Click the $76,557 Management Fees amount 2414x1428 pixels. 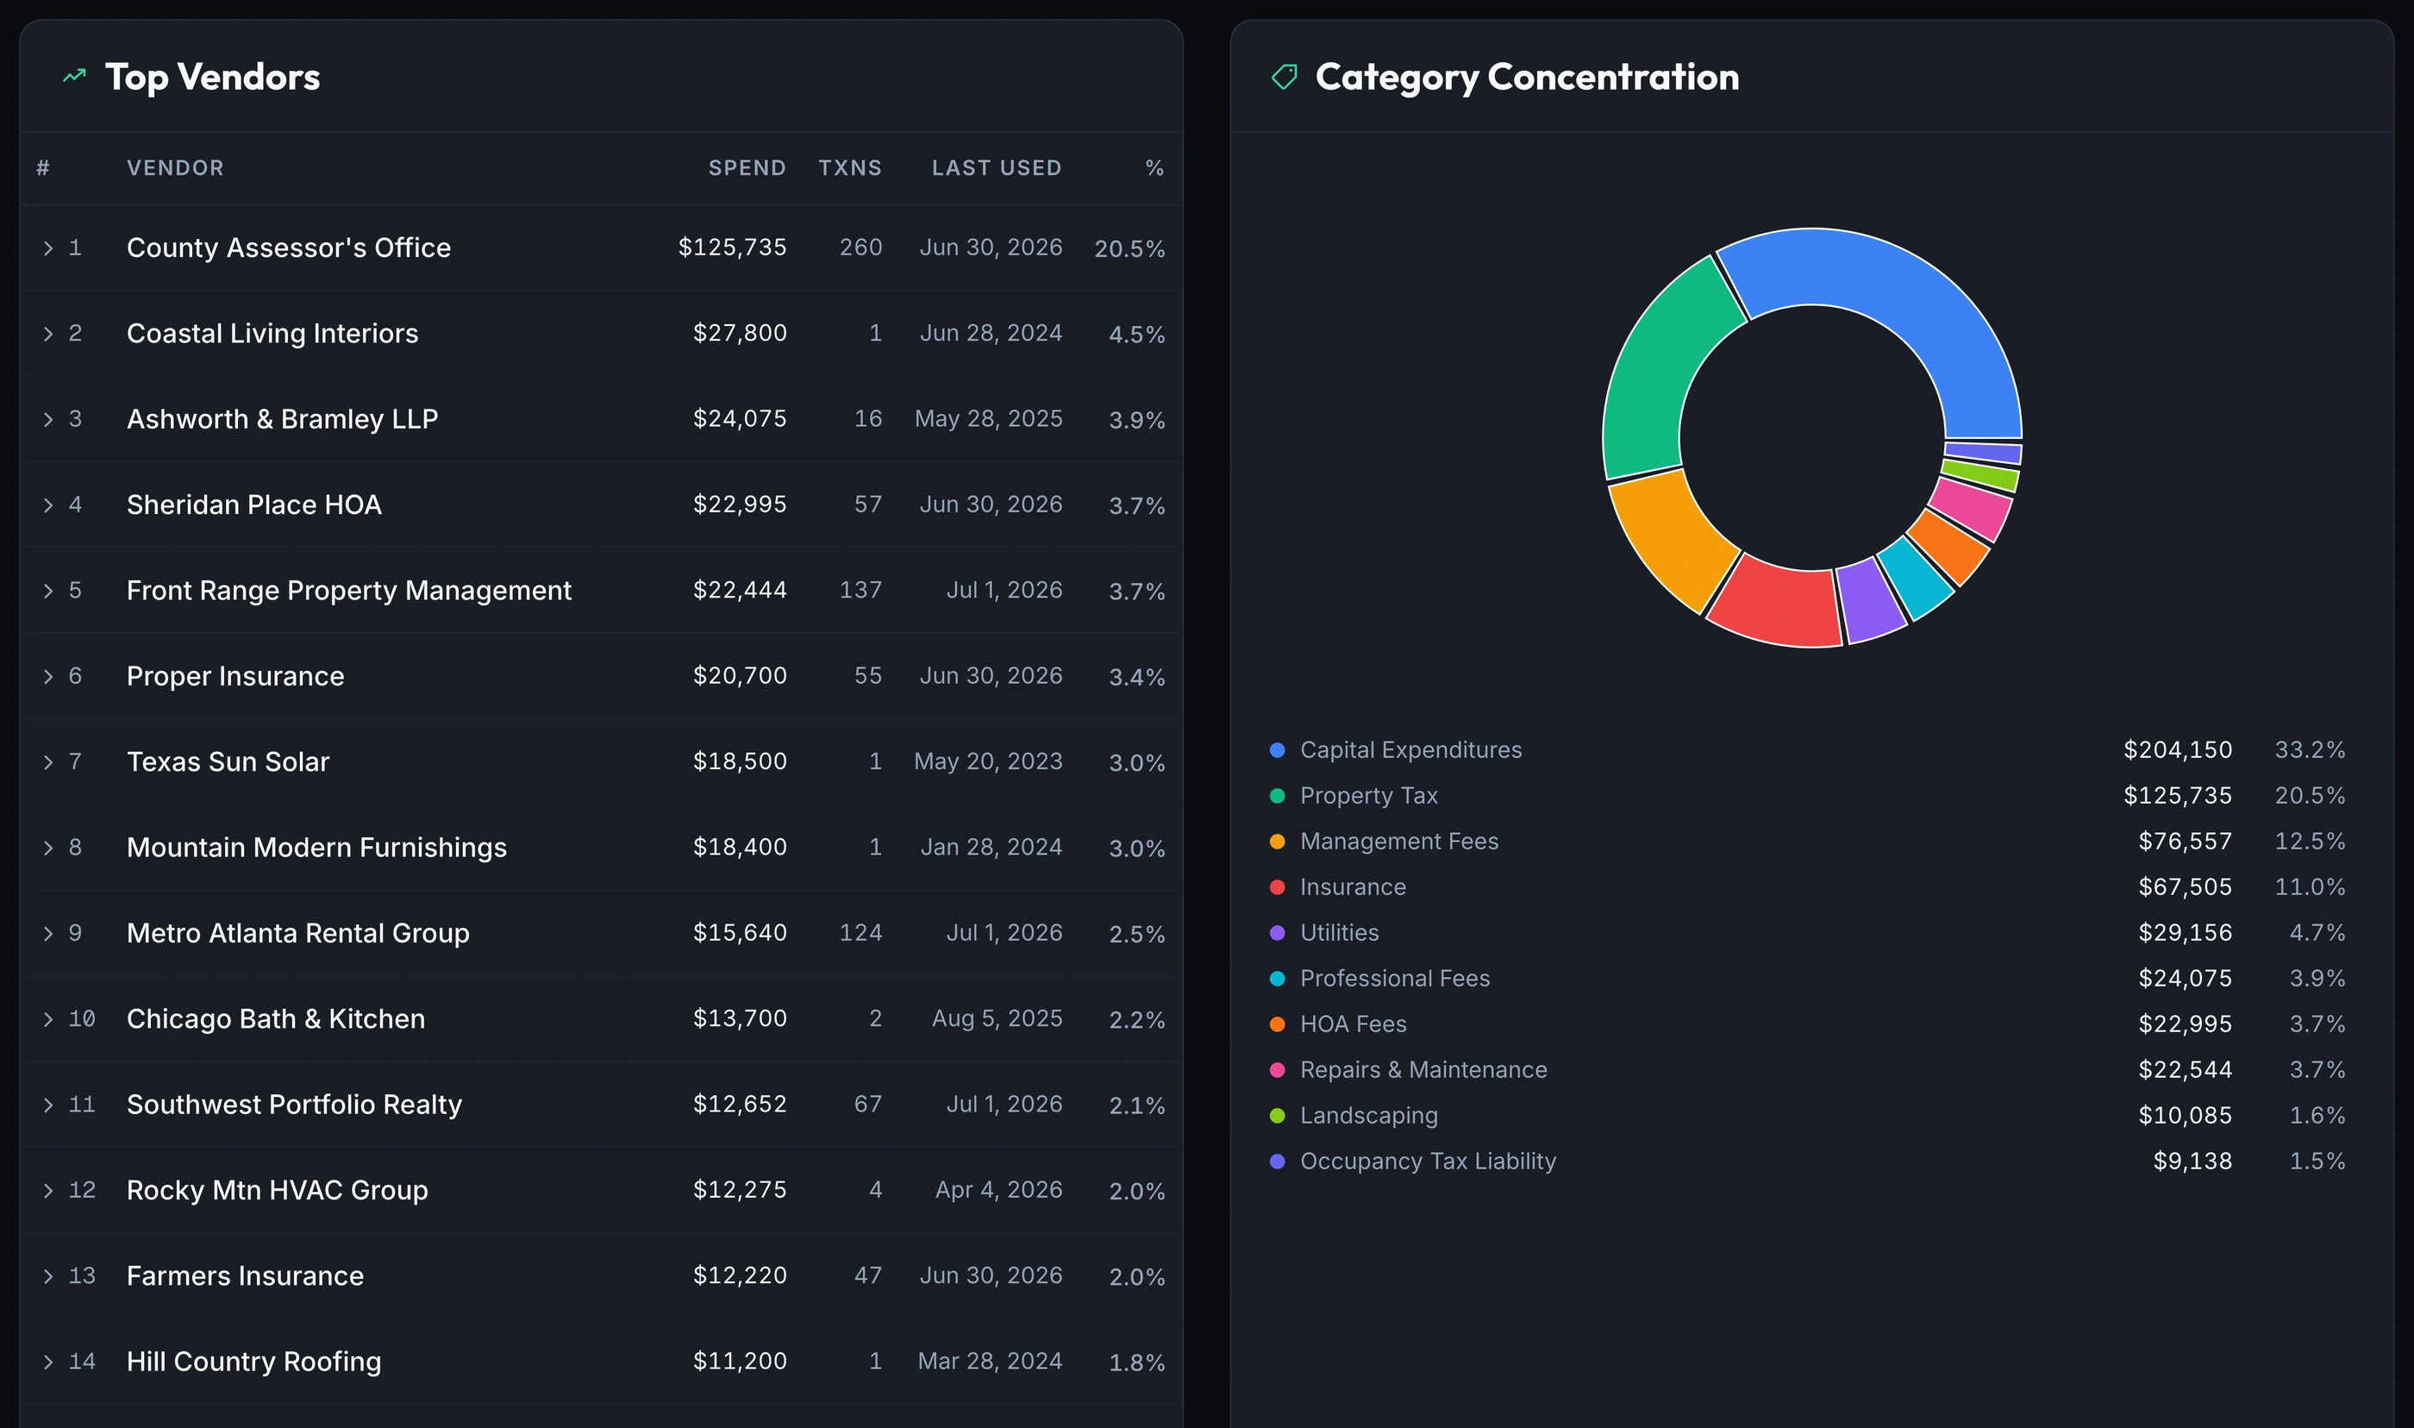(2186, 842)
